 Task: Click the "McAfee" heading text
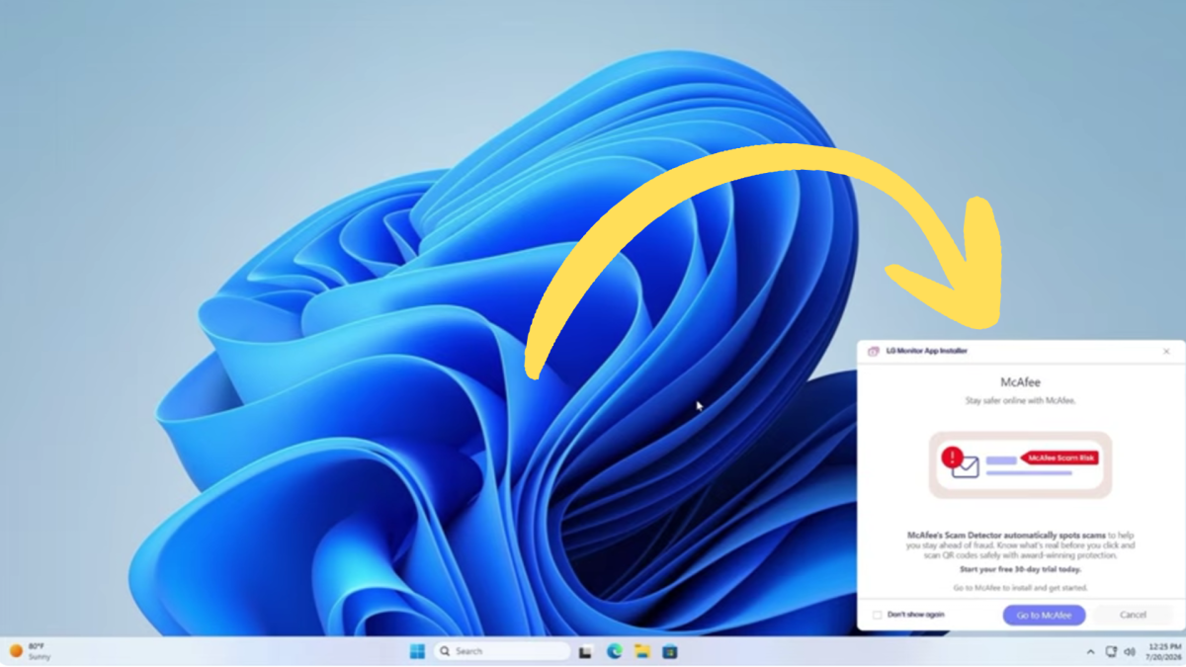coord(1020,382)
